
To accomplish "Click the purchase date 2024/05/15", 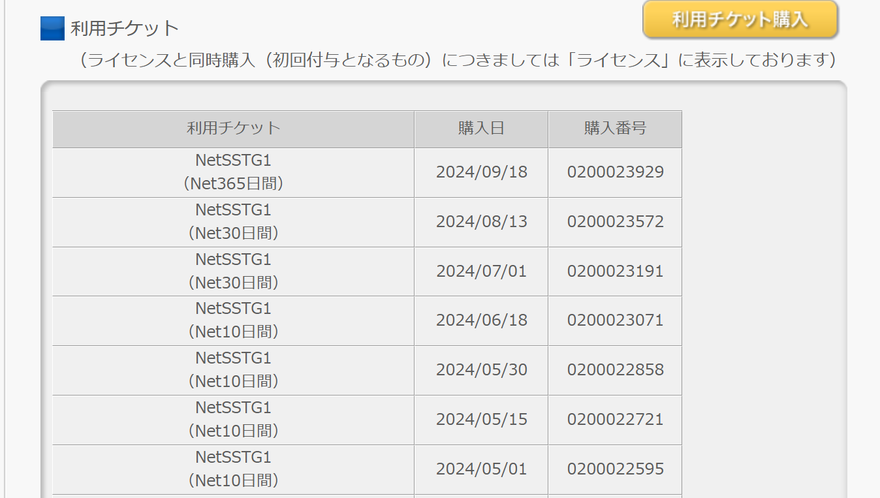I will (x=481, y=420).
